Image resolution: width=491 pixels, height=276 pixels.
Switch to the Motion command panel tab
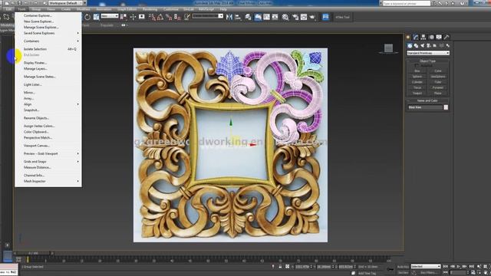pos(431,37)
